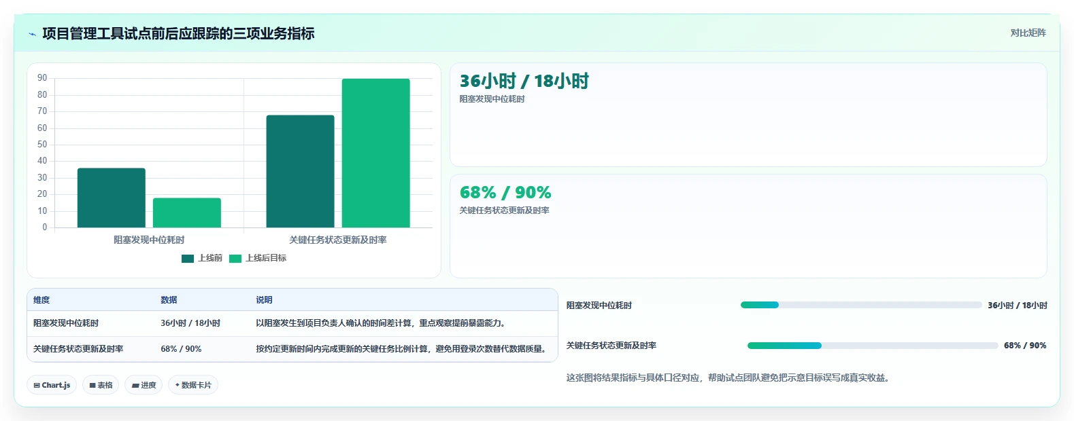1074x421 pixels.
Task: Click the header icon beside the title
Action: pos(32,34)
